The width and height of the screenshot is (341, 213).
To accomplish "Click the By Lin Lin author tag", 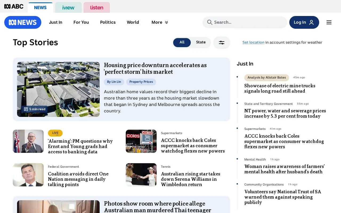I will click(114, 82).
